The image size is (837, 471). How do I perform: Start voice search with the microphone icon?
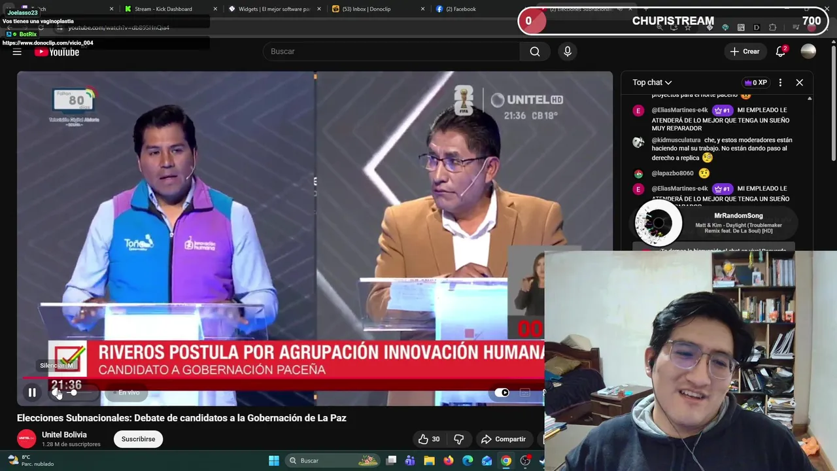point(568,52)
